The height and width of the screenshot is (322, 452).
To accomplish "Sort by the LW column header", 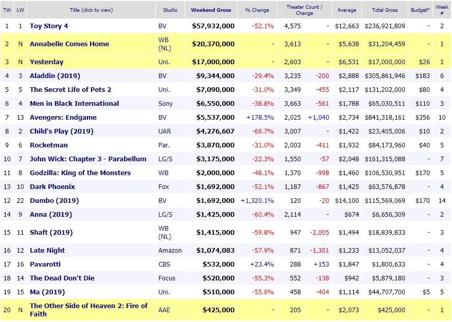I will [x=20, y=10].
